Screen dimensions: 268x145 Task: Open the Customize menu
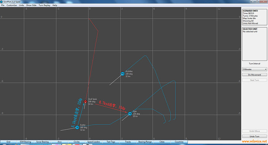pos(12,5)
